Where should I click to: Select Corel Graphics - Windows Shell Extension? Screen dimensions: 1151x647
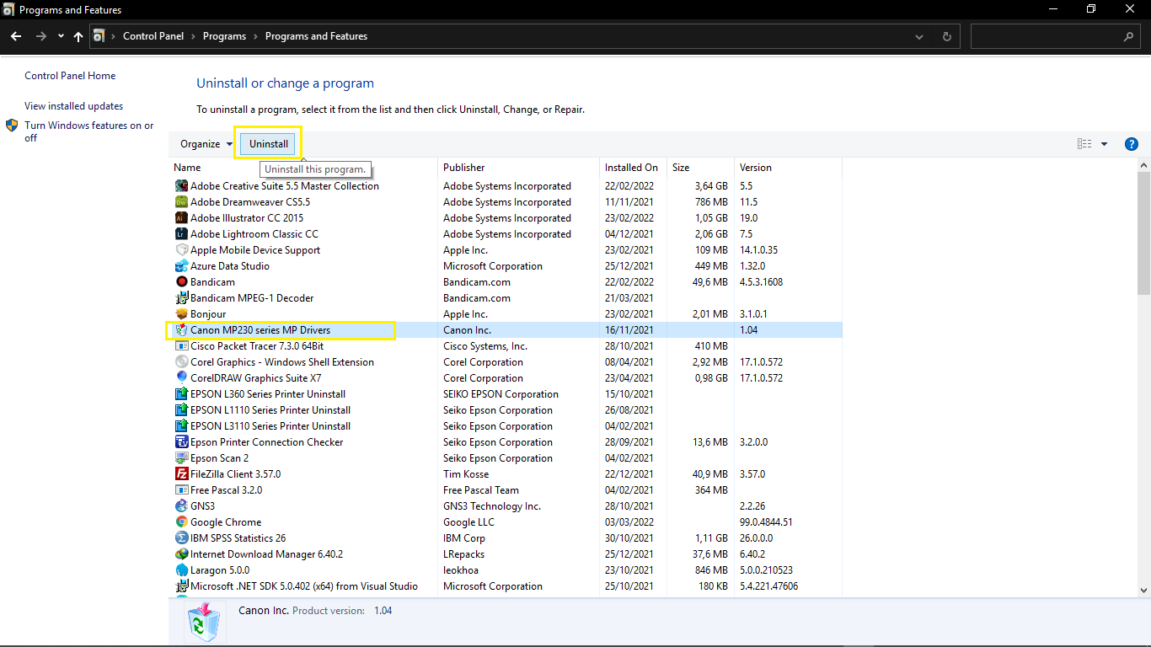coord(281,362)
